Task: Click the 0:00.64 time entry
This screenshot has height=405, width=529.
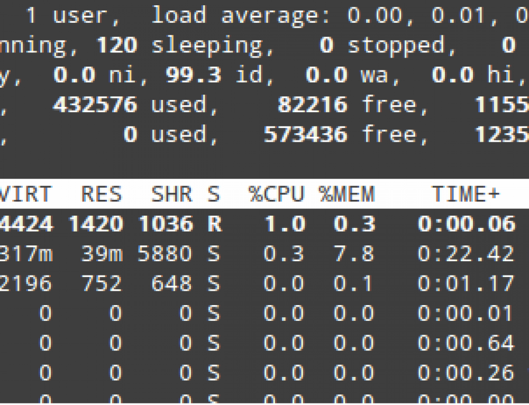Action: click(466, 344)
